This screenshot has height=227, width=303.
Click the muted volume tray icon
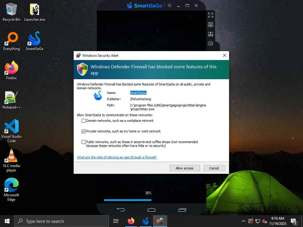click(265, 221)
